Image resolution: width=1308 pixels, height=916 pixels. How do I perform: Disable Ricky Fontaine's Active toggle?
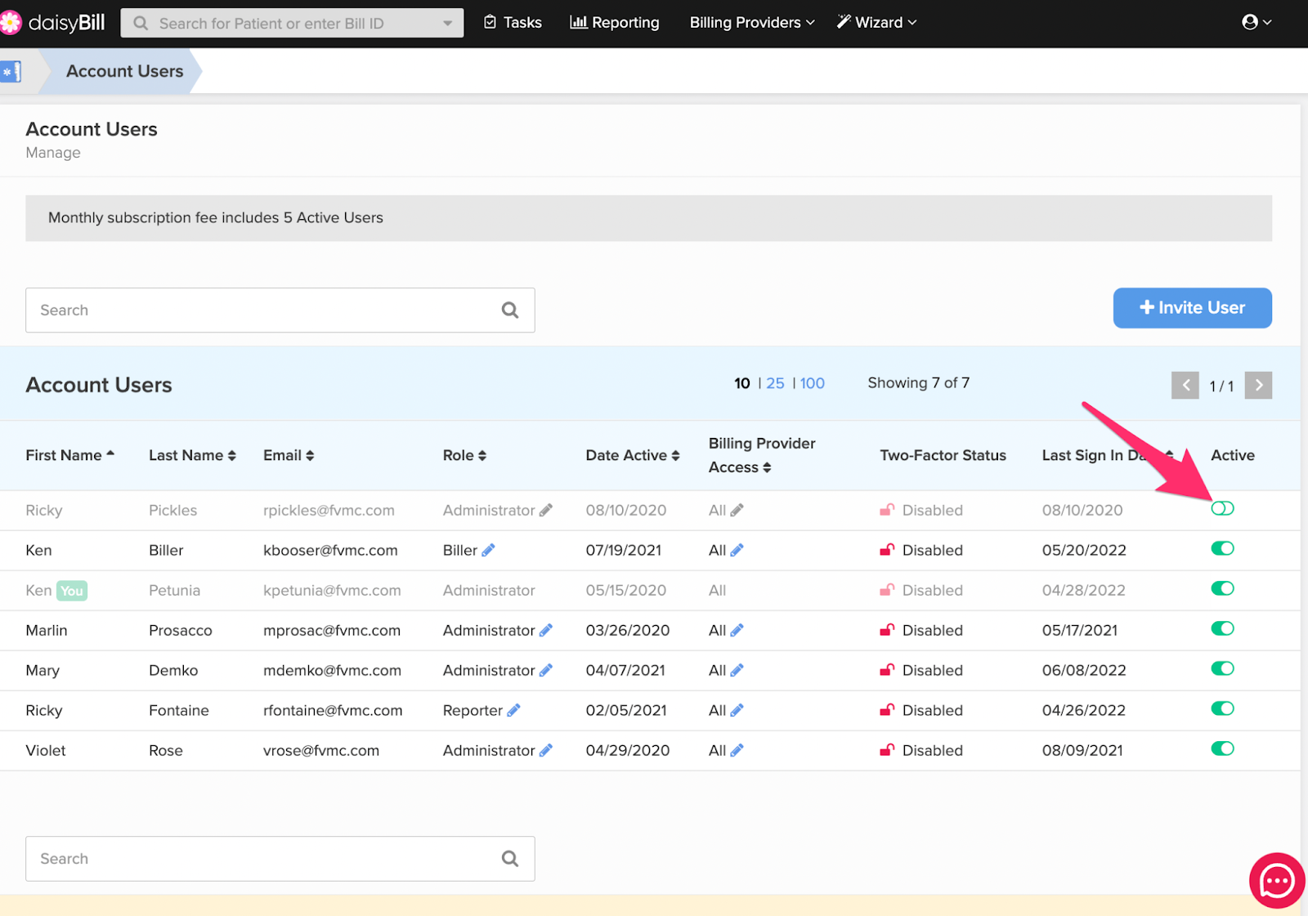point(1222,708)
